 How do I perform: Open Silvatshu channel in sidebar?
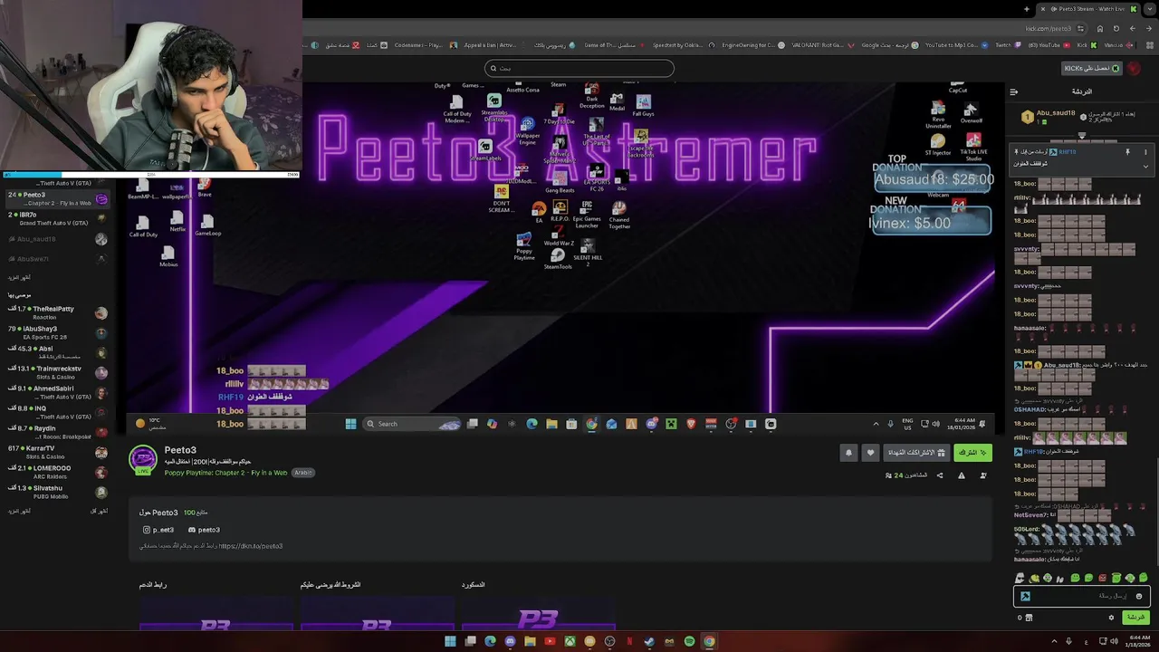click(x=58, y=492)
